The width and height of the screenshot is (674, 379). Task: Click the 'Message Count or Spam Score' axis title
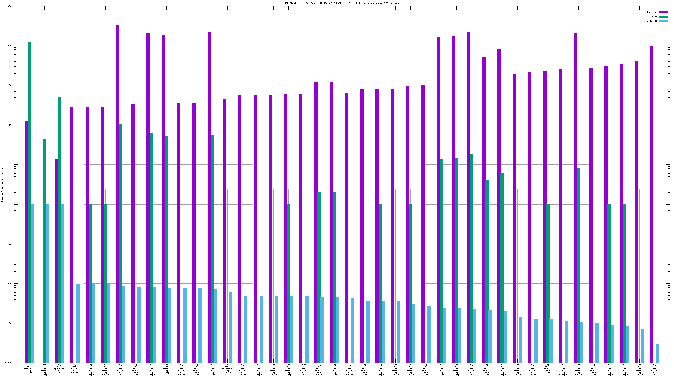coord(2,185)
